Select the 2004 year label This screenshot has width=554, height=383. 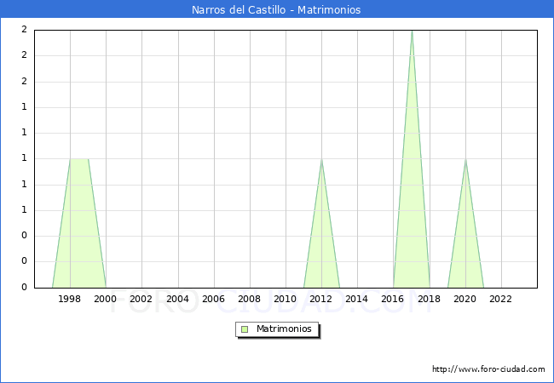click(178, 299)
